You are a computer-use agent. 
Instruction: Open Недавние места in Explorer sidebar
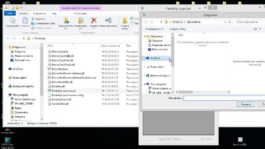click(x=22, y=56)
